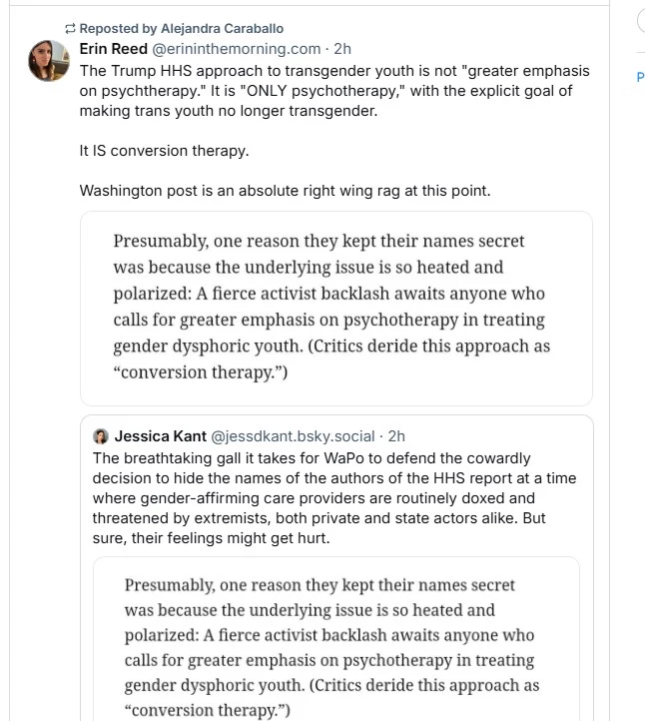Viewport: 645px width, 721px height.
Task: Click the "Washington post is an absolute" sentence
Action: tap(285, 190)
